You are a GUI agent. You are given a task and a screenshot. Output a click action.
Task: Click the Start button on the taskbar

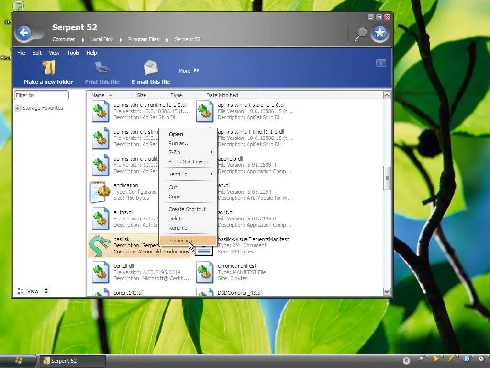point(18,360)
